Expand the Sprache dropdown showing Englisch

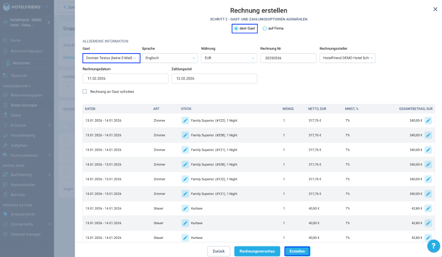point(170,58)
